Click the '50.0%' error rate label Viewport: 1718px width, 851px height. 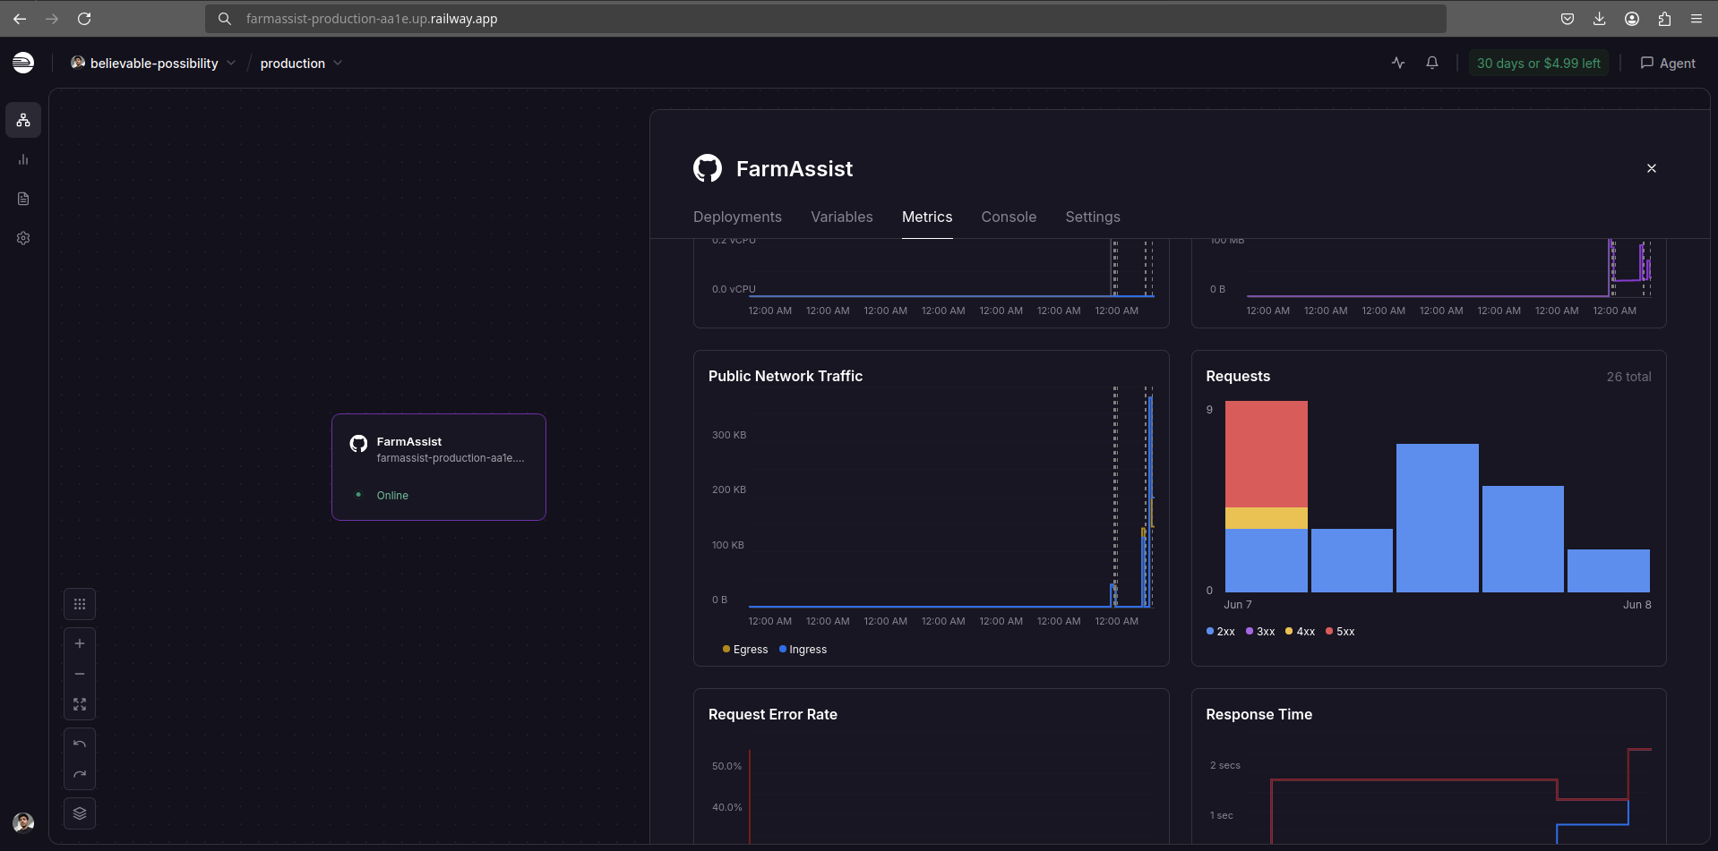coord(727,767)
